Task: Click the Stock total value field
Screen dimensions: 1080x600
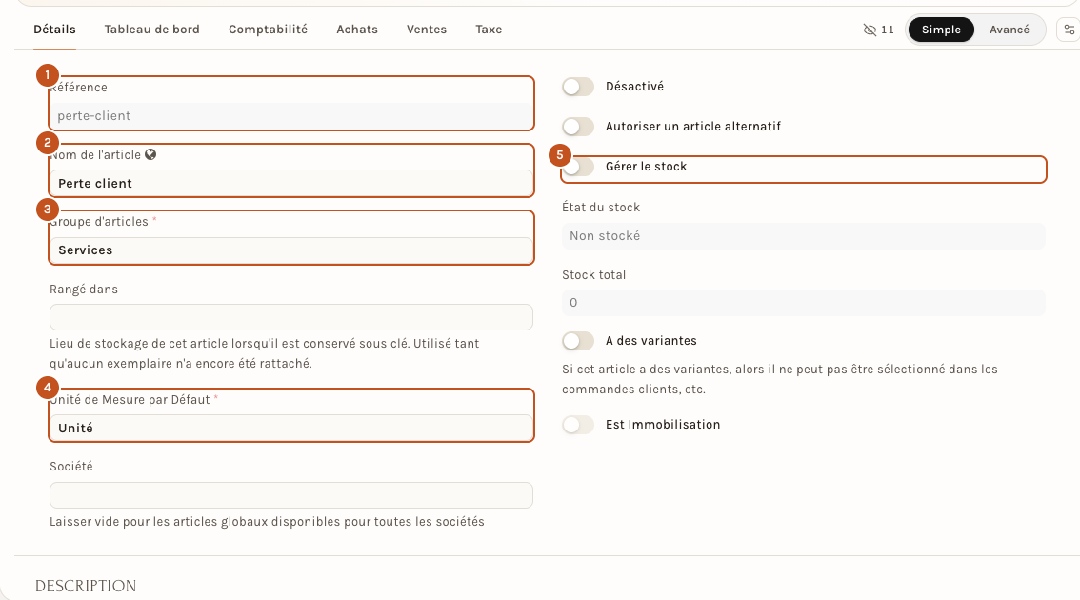Action: pyautogui.click(x=804, y=303)
